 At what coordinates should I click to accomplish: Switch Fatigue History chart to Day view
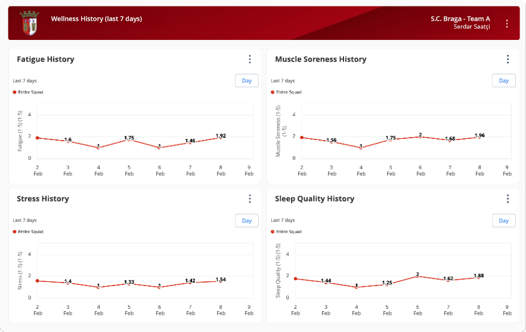point(246,80)
